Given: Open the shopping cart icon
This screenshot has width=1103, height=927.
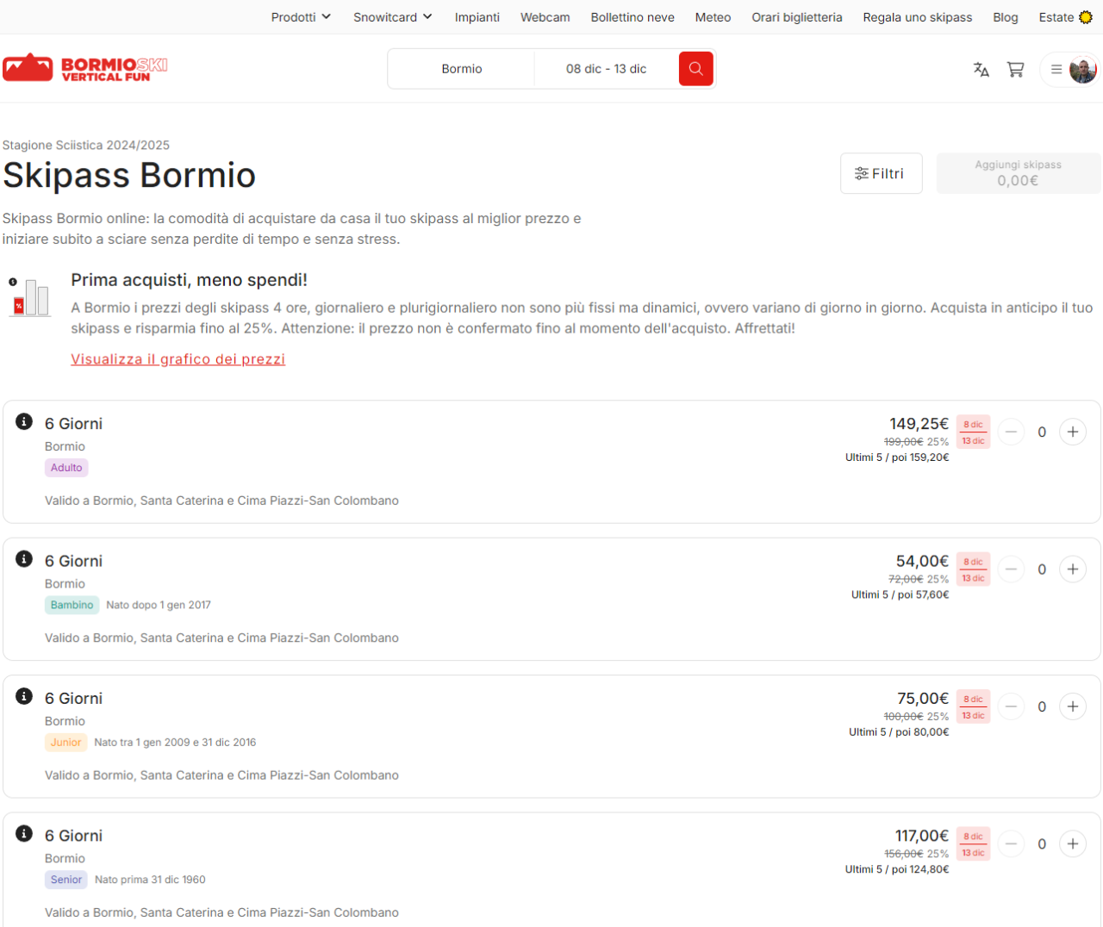Looking at the screenshot, I should [1016, 70].
